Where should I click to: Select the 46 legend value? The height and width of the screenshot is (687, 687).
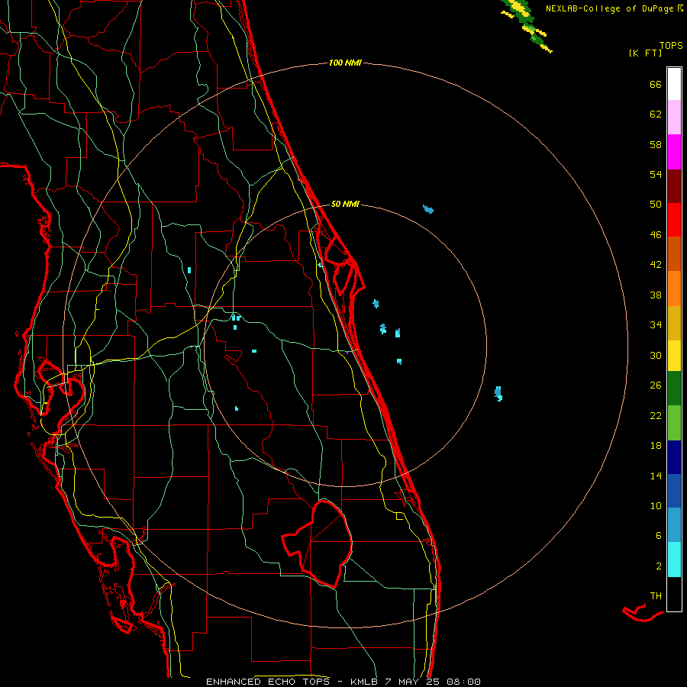pyautogui.click(x=656, y=235)
